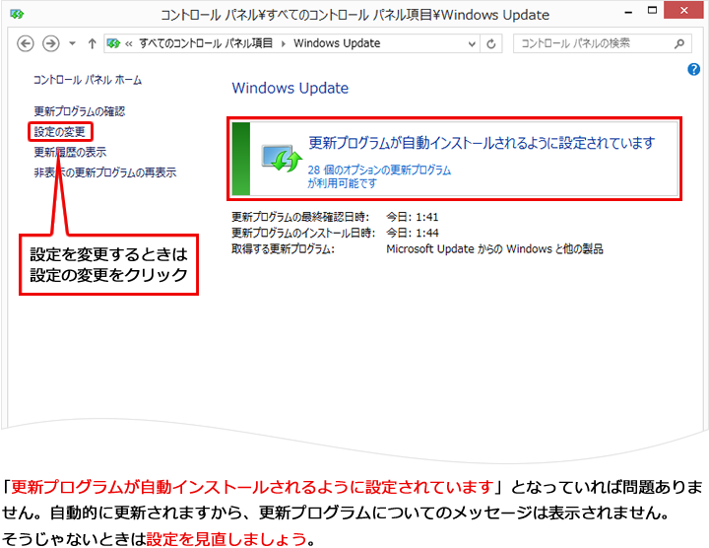This screenshot has height=548, width=709.
Task: Click the magnifier search icon
Action: click(x=679, y=43)
